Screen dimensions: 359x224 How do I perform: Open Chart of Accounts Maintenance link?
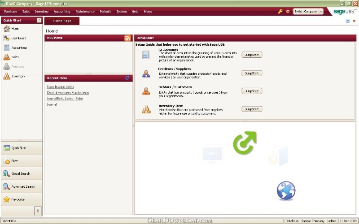coord(68,93)
